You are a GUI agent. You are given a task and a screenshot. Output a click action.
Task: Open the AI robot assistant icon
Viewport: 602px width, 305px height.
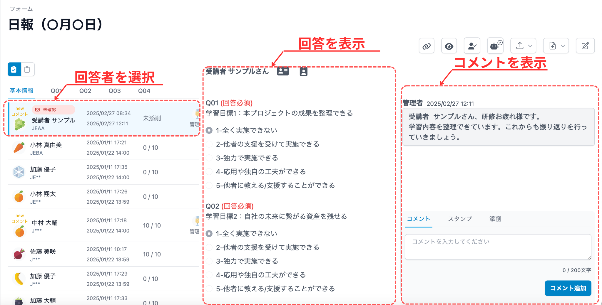[495, 46]
